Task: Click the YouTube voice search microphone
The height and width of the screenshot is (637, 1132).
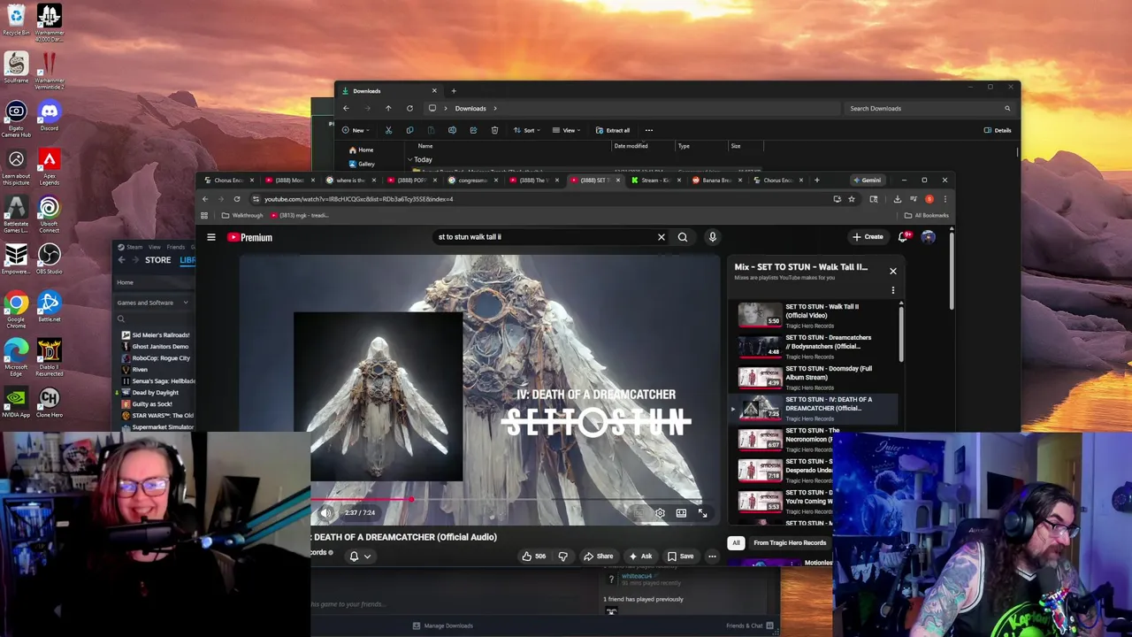Action: 712,237
